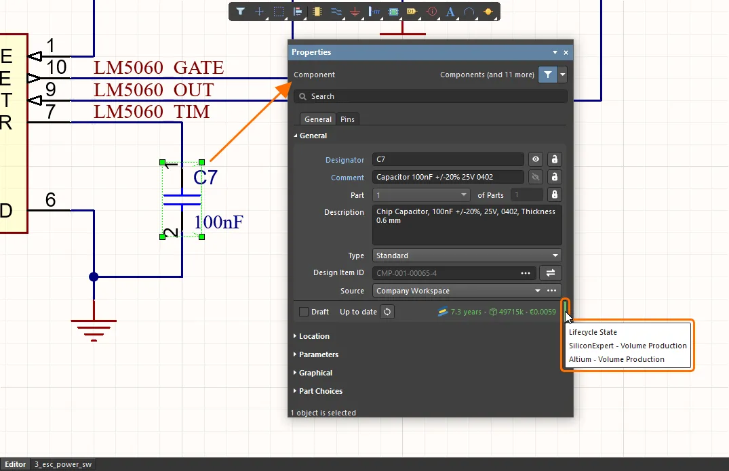This screenshot has height=471, width=729.
Task: Switch to the Pins tab
Action: click(x=347, y=119)
